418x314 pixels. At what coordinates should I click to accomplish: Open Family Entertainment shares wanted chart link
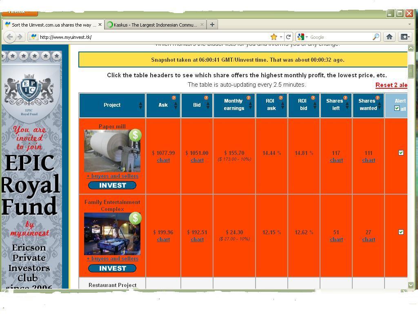click(369, 239)
